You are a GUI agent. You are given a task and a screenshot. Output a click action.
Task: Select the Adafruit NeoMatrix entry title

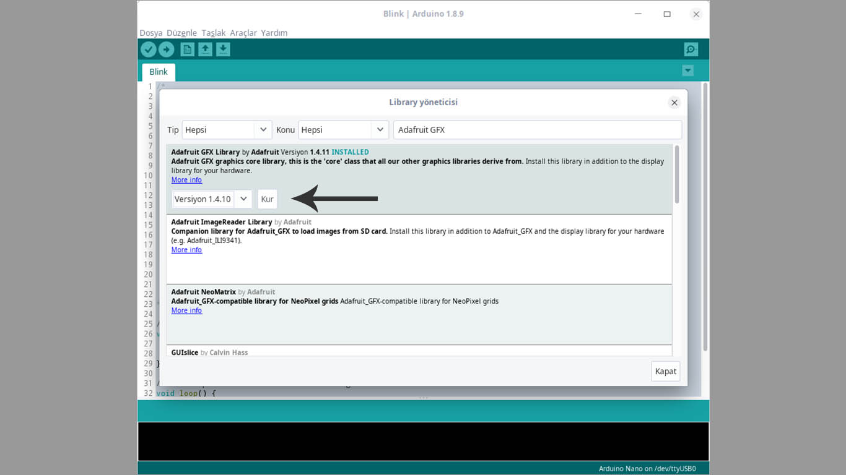pyautogui.click(x=204, y=292)
